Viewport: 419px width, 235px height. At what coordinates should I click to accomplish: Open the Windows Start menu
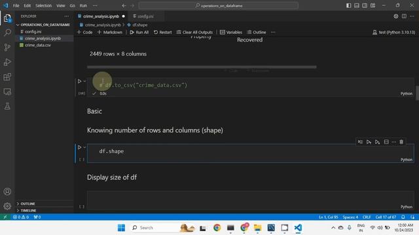tap(121, 228)
